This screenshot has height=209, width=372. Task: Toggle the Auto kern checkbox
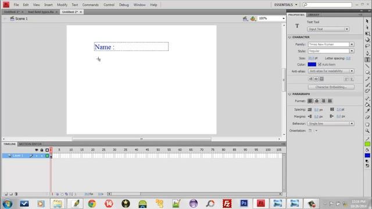(320, 64)
